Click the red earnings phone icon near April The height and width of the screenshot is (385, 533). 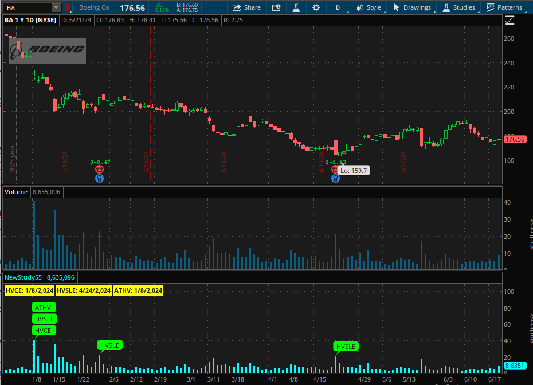[x=335, y=170]
